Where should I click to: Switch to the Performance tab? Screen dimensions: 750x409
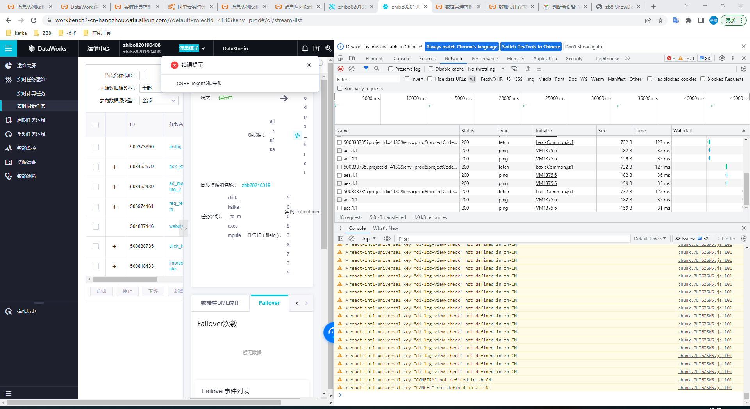pyautogui.click(x=484, y=58)
